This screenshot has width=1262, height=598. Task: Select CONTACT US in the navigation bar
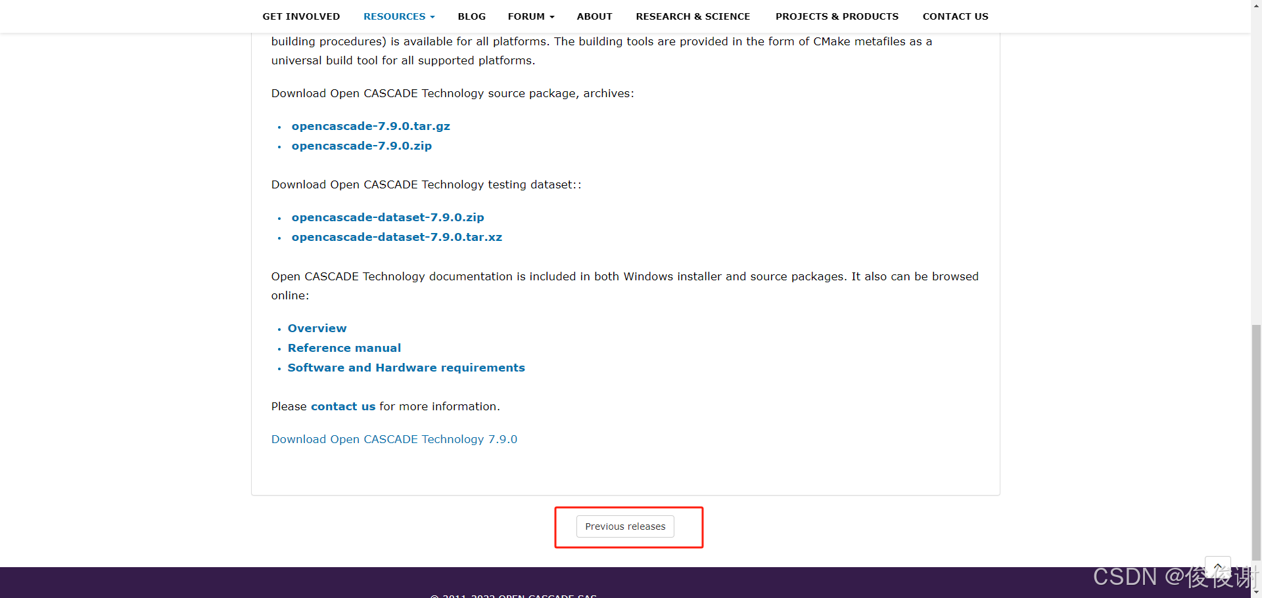coord(955,16)
